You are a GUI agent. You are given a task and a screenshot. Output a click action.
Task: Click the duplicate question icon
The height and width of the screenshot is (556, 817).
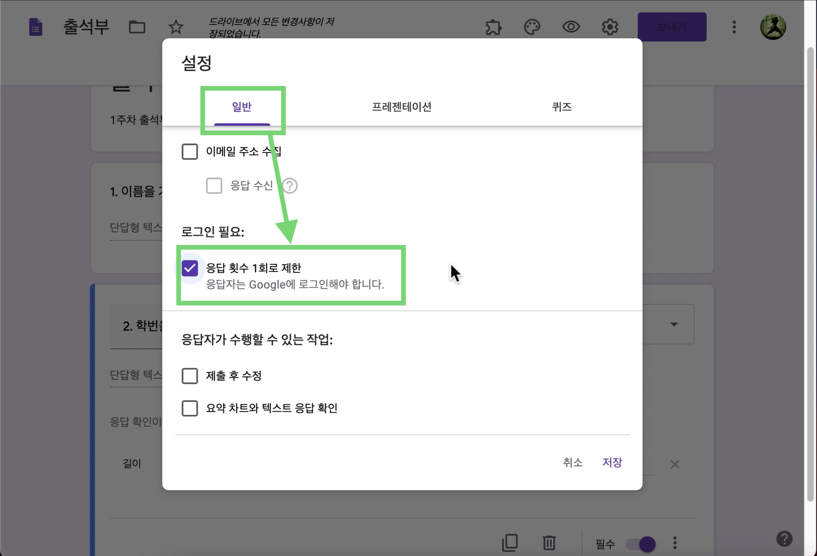pyautogui.click(x=510, y=543)
